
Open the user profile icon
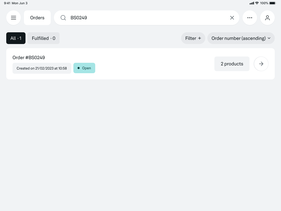[x=267, y=18]
